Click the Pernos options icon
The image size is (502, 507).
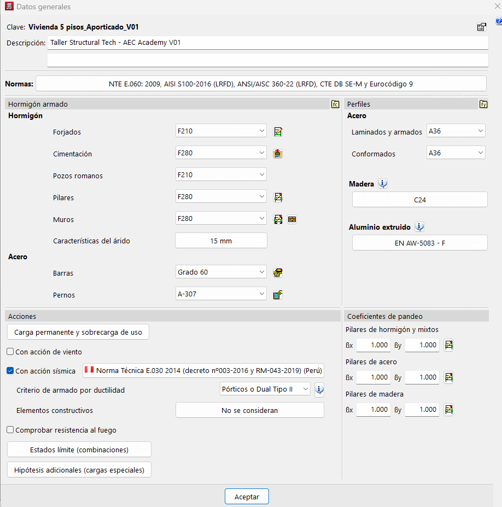click(x=278, y=295)
